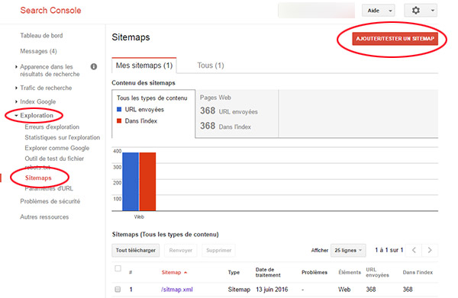Open Problèmes de sécurité
This screenshot has width=458, height=298.
(x=50, y=201)
